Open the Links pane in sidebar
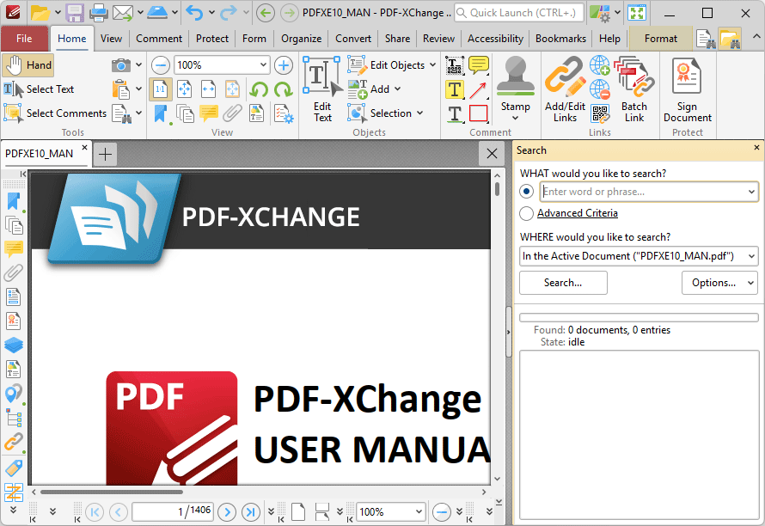 (x=13, y=442)
